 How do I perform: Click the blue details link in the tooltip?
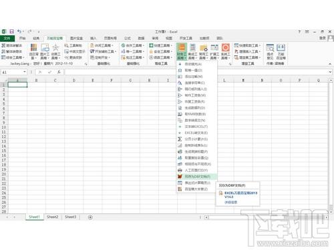tap(230, 202)
